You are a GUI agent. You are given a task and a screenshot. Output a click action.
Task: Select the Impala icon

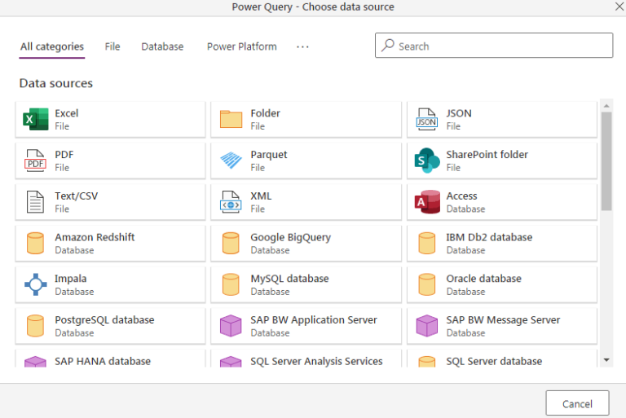(x=36, y=284)
